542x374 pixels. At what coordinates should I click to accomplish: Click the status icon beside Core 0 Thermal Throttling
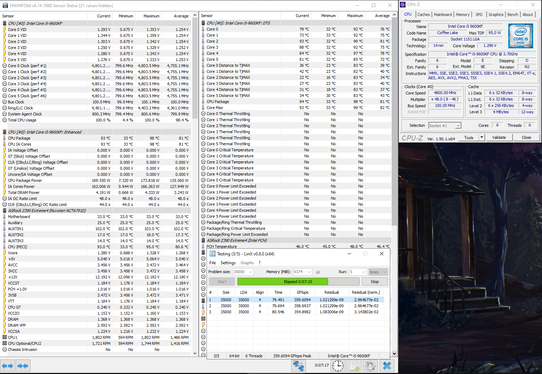203,114
